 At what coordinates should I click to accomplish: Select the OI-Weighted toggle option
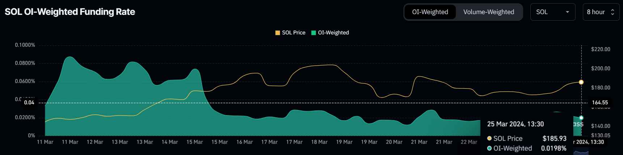430,12
